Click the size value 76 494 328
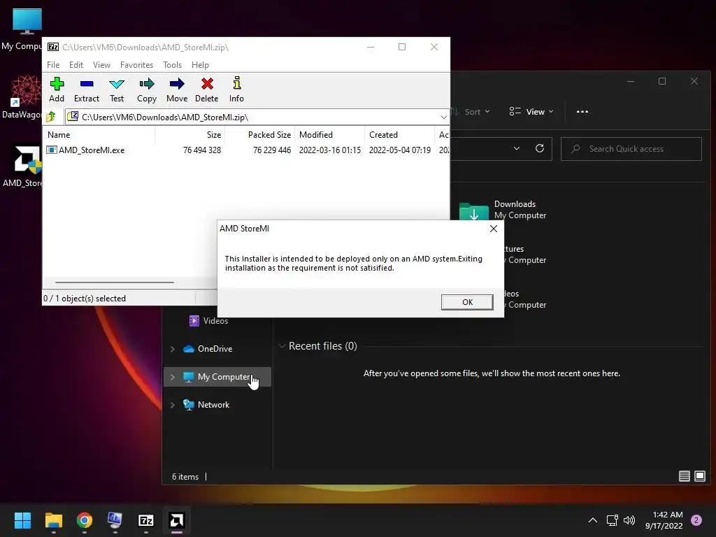This screenshot has height=537, width=716. click(202, 150)
